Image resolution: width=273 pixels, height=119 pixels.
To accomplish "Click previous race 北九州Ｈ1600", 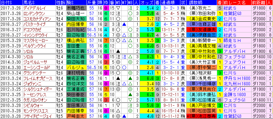I will [237, 84].
